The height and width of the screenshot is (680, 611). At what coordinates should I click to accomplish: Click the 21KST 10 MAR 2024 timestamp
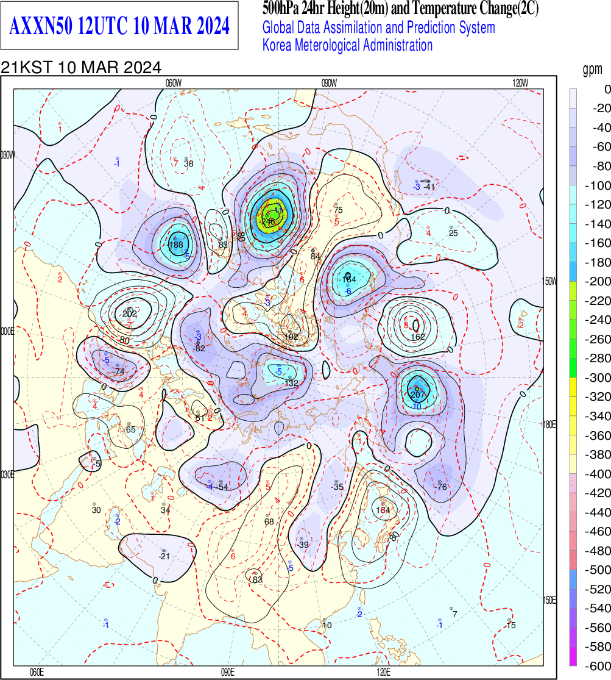tap(81, 68)
